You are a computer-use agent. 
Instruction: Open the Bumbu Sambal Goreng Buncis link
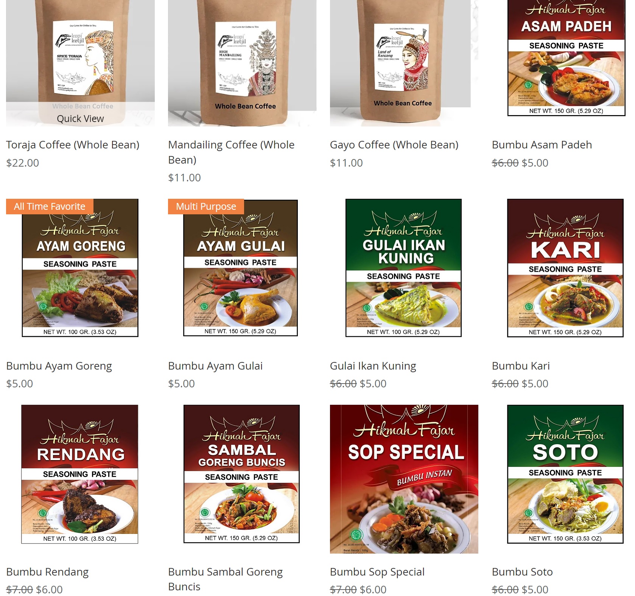[226, 579]
